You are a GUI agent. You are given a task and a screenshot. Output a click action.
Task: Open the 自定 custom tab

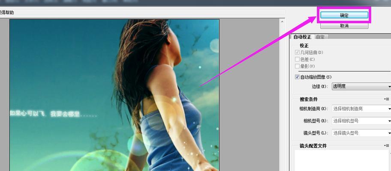pyautogui.click(x=321, y=37)
